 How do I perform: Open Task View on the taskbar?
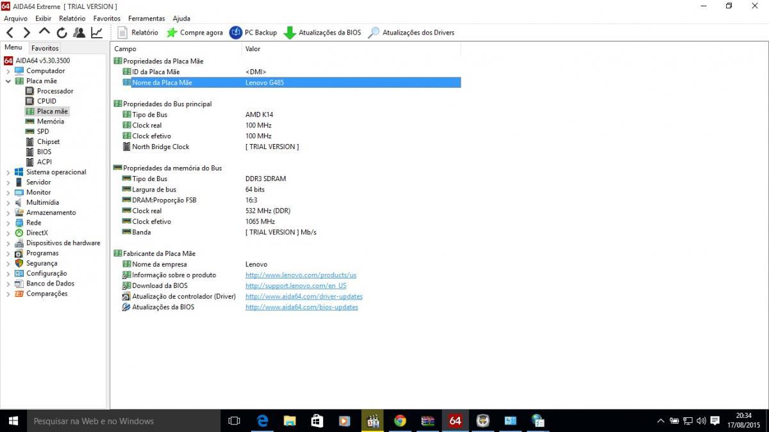(235, 421)
